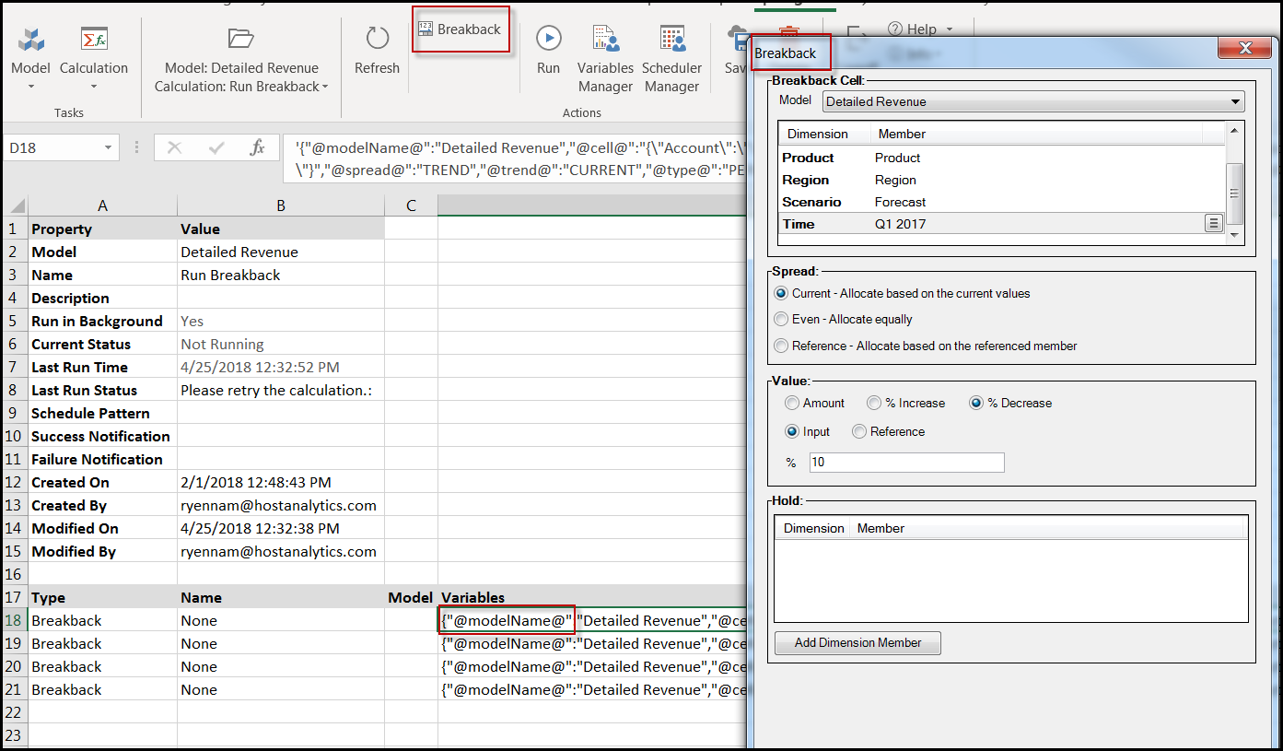
Task: Select column C header
Action: click(x=411, y=205)
